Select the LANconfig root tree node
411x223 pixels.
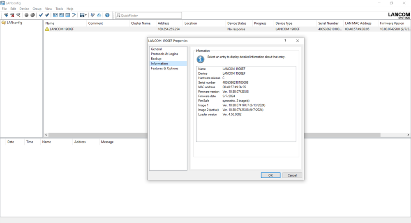[x=14, y=23]
